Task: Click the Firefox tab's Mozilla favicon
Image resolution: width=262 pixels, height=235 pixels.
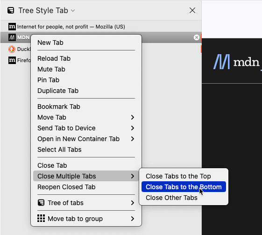Action: [12, 60]
